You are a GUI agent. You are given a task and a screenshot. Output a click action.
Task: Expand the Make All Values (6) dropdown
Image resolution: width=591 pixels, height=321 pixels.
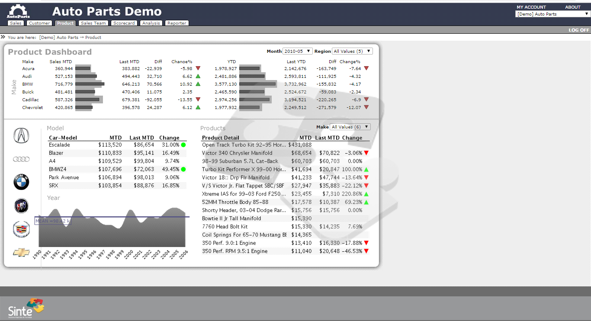350,127
